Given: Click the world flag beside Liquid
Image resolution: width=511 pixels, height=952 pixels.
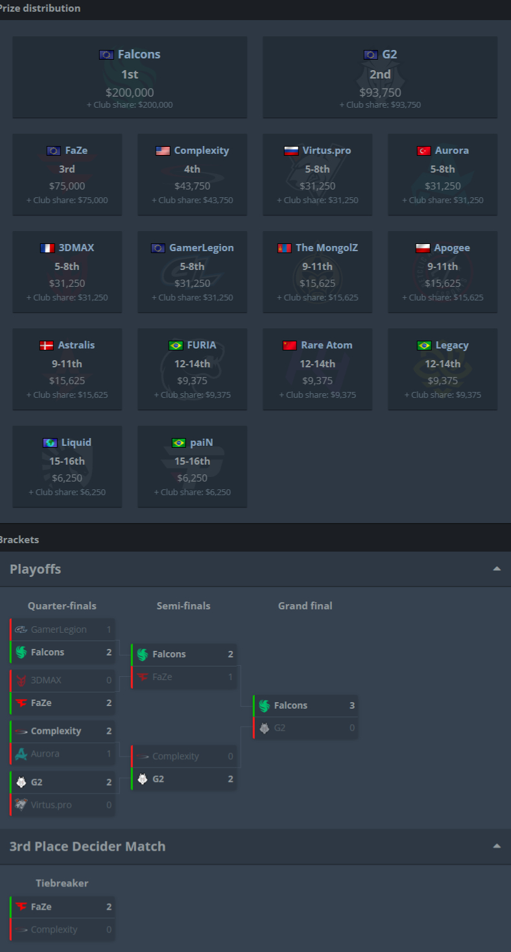Looking at the screenshot, I should click(50, 443).
